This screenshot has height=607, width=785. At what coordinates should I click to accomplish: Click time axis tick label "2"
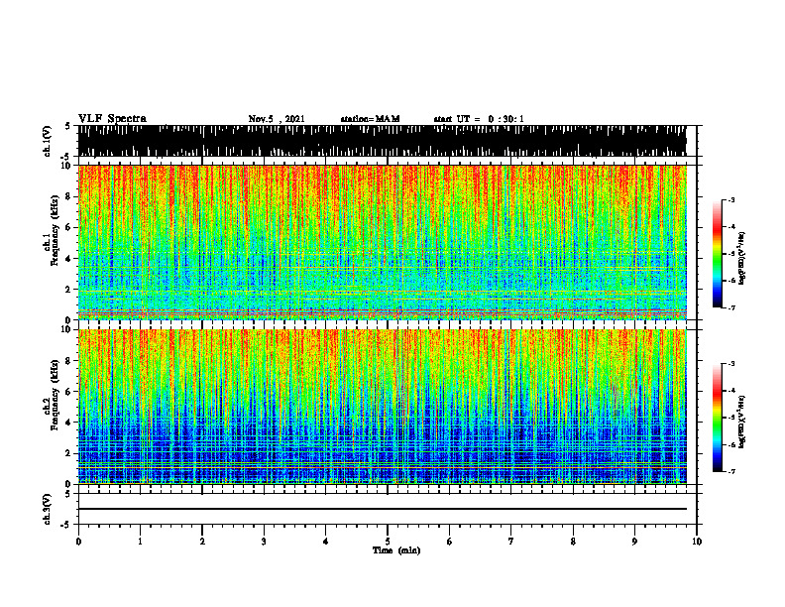[202, 542]
